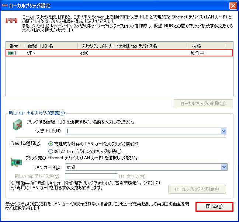Click the 状態 column header
This screenshot has width=239, height=222.
(x=207, y=46)
